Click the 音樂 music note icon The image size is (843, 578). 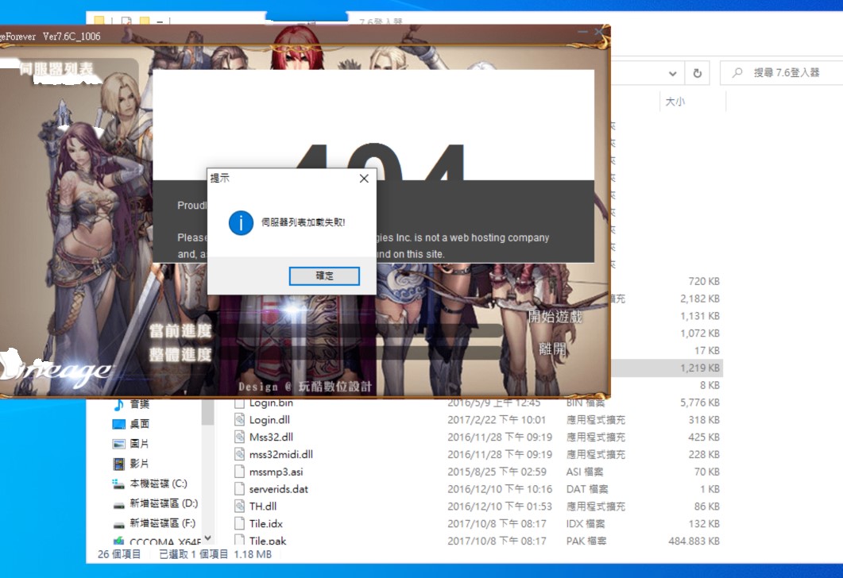(x=119, y=404)
